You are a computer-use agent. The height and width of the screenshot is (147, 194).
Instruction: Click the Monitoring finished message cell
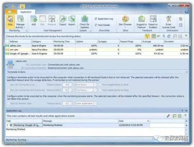80,125
